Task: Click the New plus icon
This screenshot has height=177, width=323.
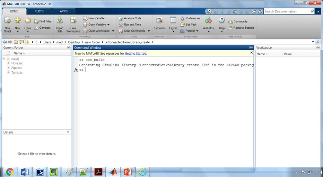Action: [x=18, y=20]
